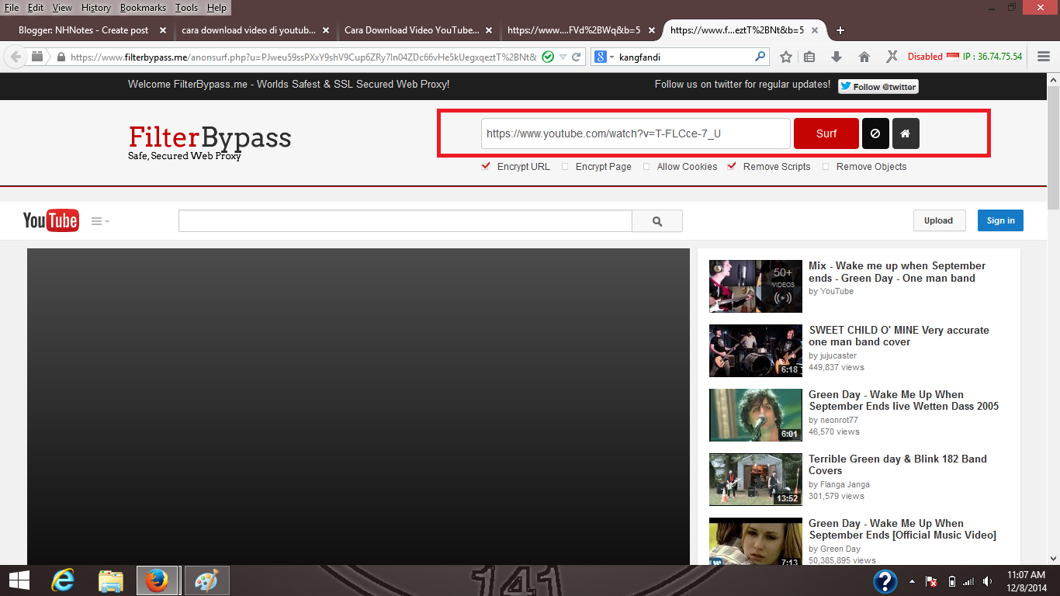Viewport: 1060px width, 596px height.
Task: Open the File menu
Action: [12, 8]
